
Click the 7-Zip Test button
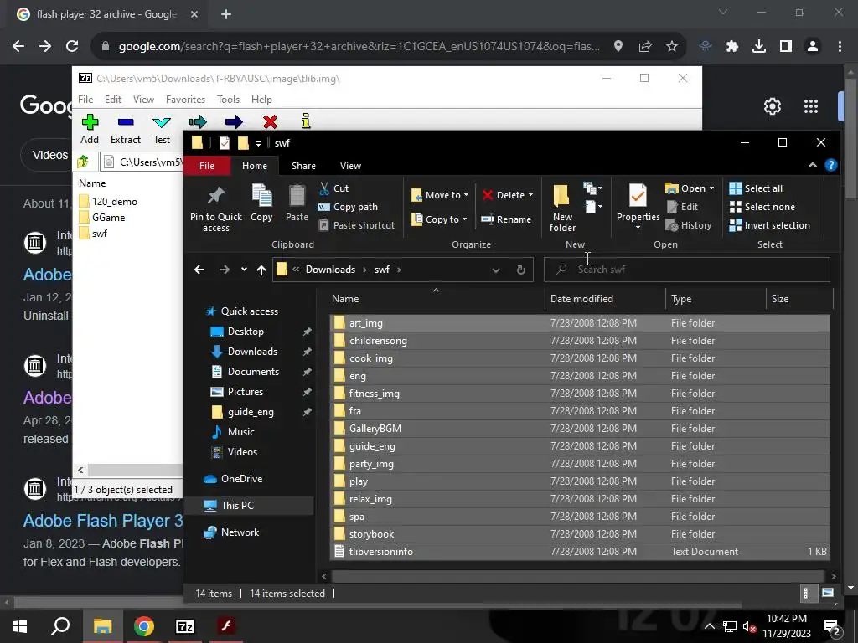[162, 129]
